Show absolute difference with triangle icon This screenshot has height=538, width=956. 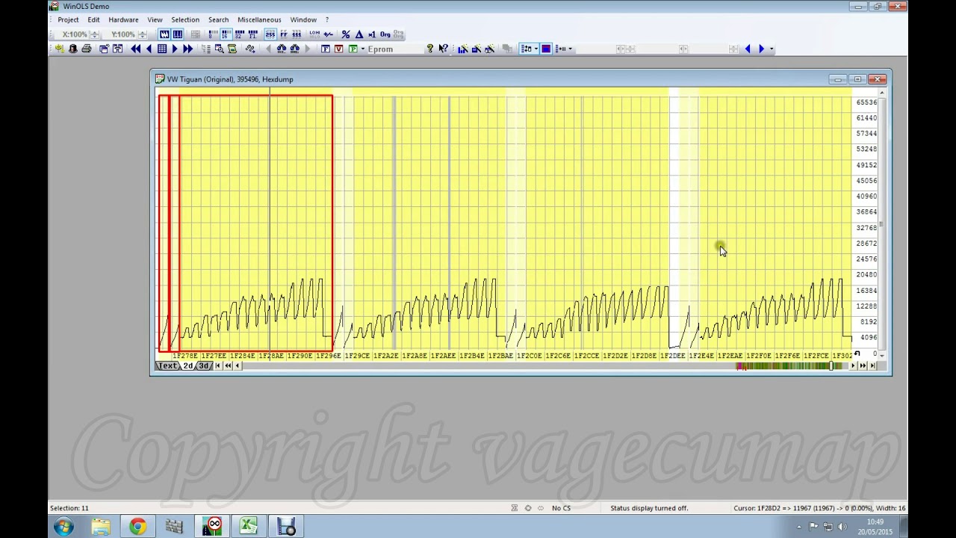tap(358, 34)
